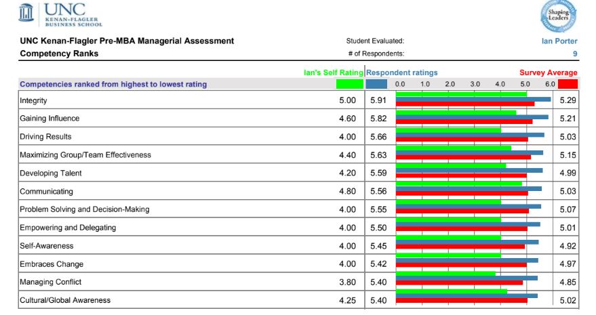
Task: Select Maximizing Group/Team Effectiveness row label
Action: pyautogui.click(x=85, y=155)
